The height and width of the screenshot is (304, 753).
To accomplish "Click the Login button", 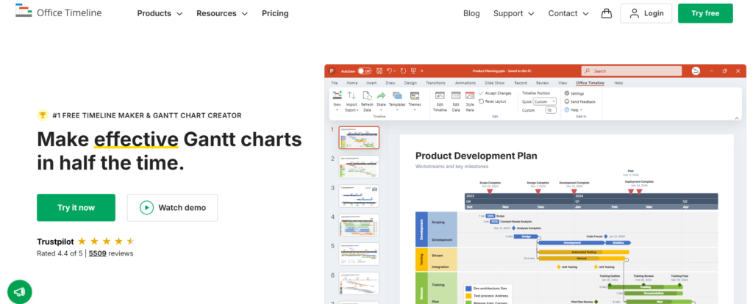I will click(646, 13).
